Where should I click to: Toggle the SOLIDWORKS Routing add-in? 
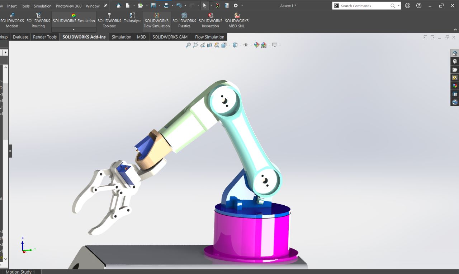[38, 21]
